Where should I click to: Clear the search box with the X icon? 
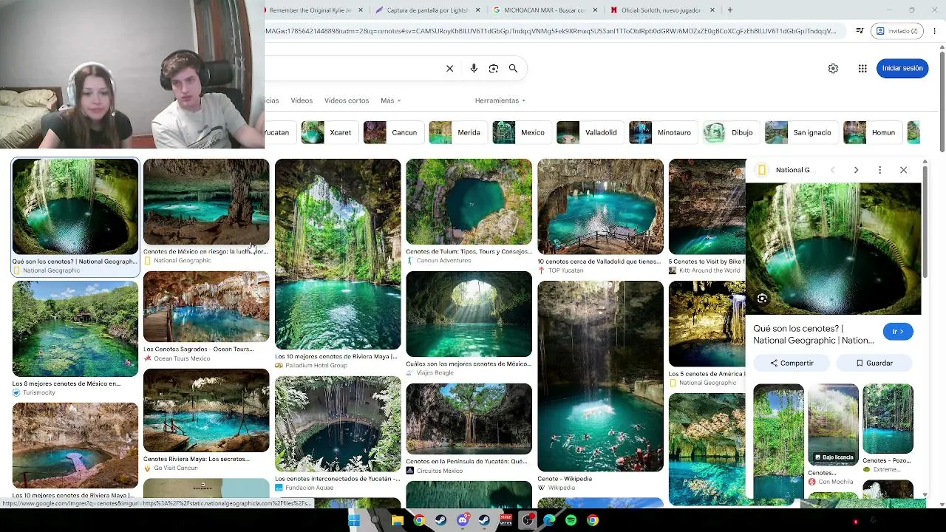coord(449,69)
